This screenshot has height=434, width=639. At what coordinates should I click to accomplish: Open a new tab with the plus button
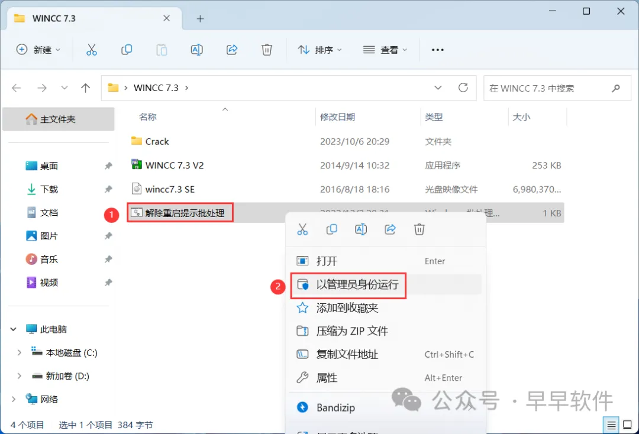click(200, 19)
